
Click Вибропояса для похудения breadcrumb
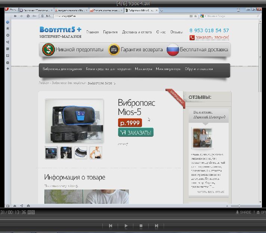(x=69, y=83)
